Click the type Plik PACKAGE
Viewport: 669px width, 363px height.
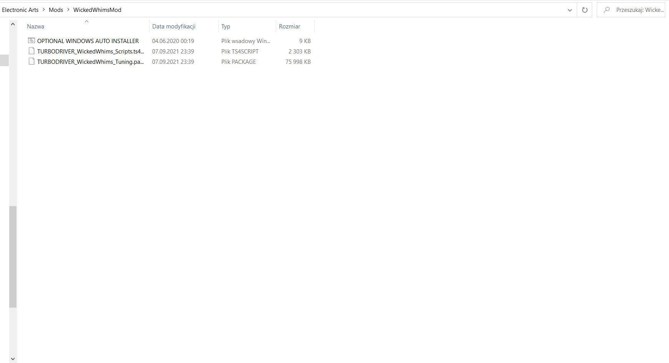(238, 62)
